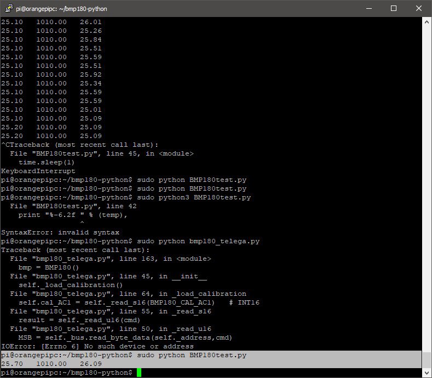Click 'File "BMP180test.py", line 42' line
The height and width of the screenshot is (378, 432).
[73, 206]
